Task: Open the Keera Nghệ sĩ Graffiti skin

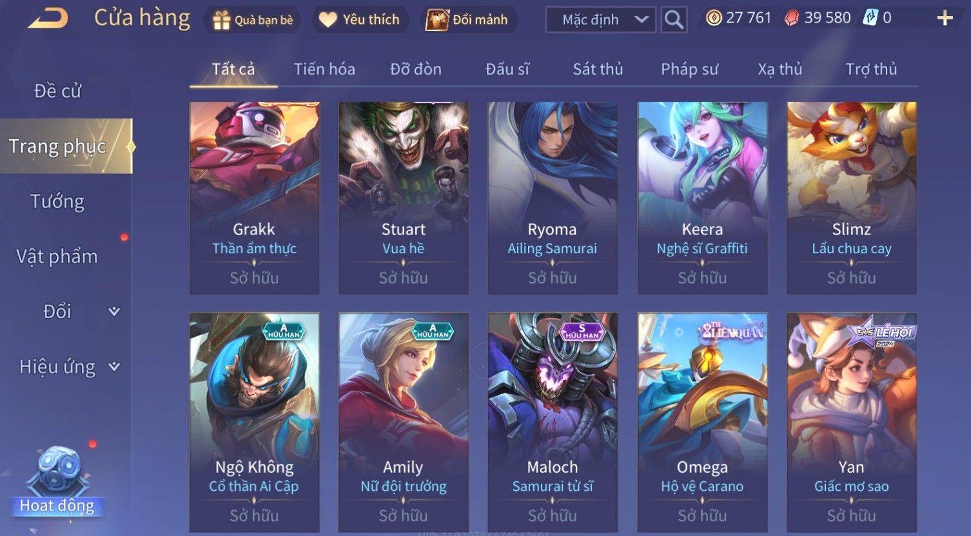Action: [702, 198]
